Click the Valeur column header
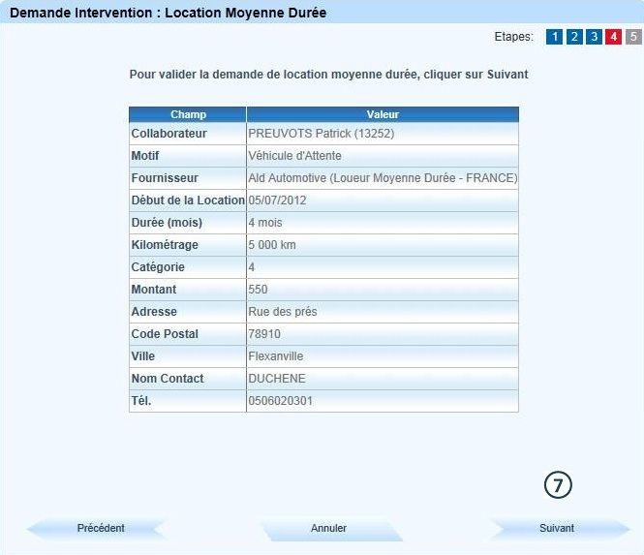This screenshot has width=644, height=555. [x=383, y=114]
